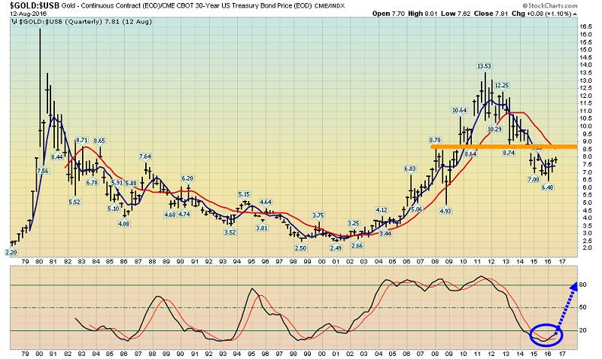Image resolution: width=602 pixels, height=359 pixels.
Task: Click the green up-arrow beside Chg value
Action: tap(574, 14)
